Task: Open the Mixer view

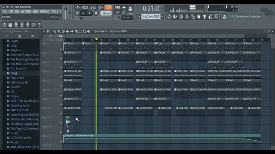Action: point(187,17)
